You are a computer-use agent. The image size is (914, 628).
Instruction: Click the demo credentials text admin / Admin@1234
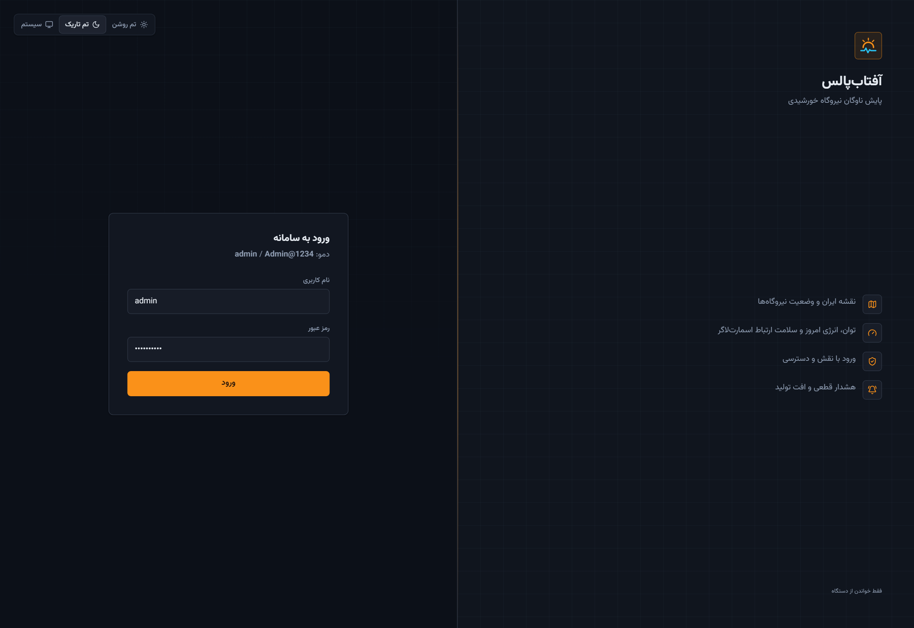(274, 254)
